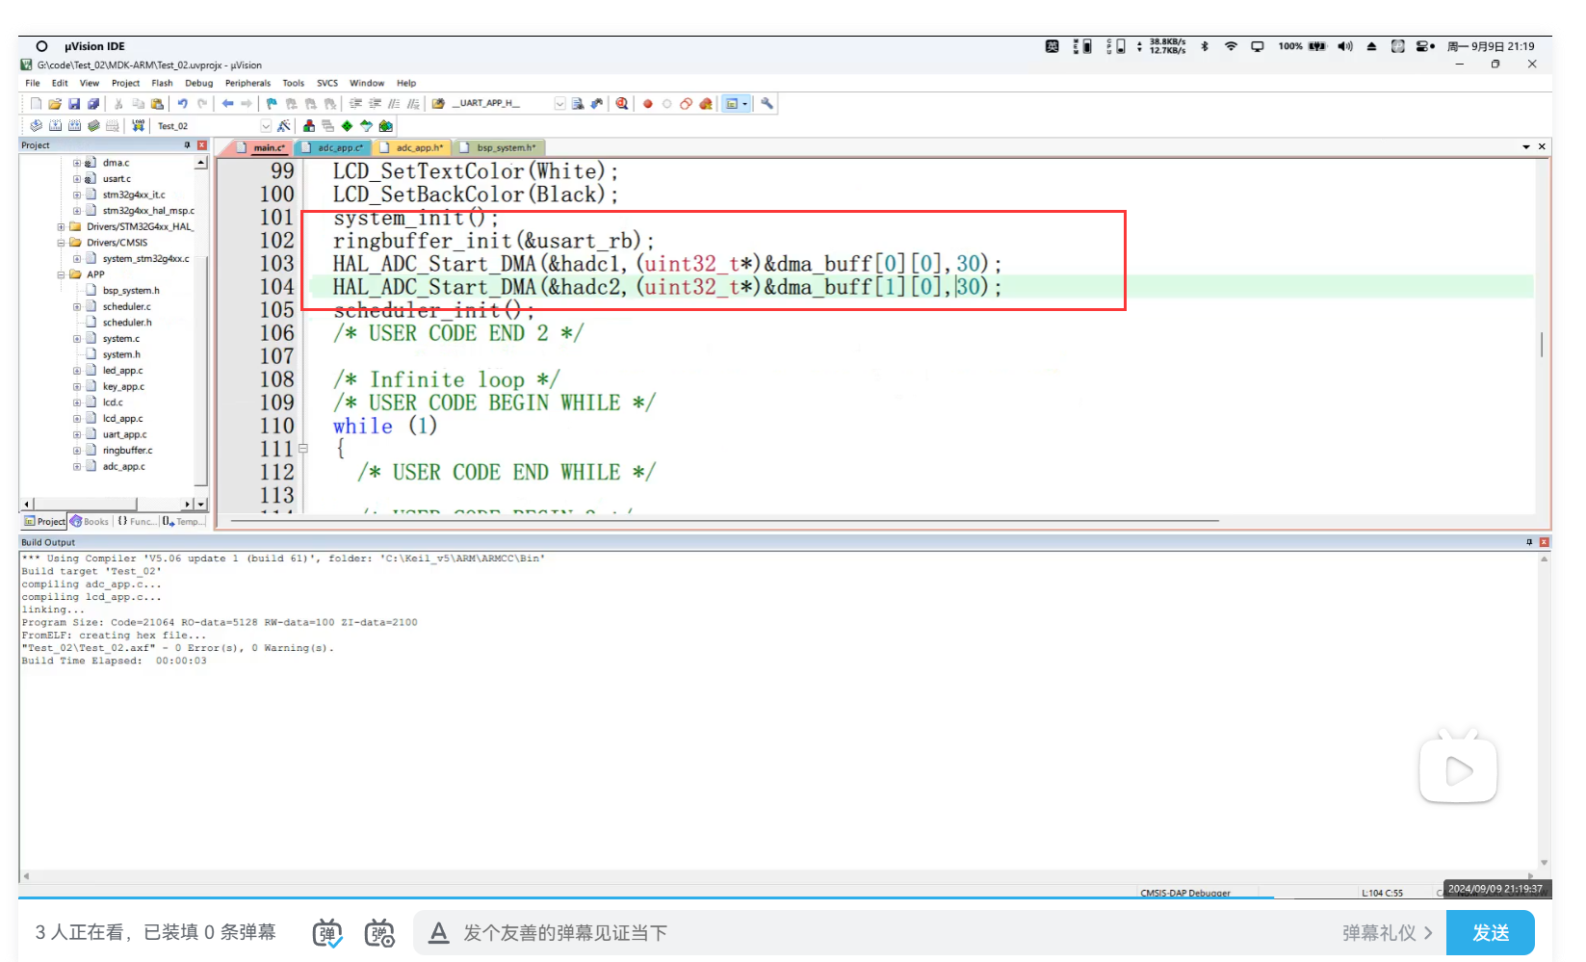Image resolution: width=1586 pixels, height=962 pixels.
Task: Open Configuration wrench icon
Action: (x=767, y=104)
